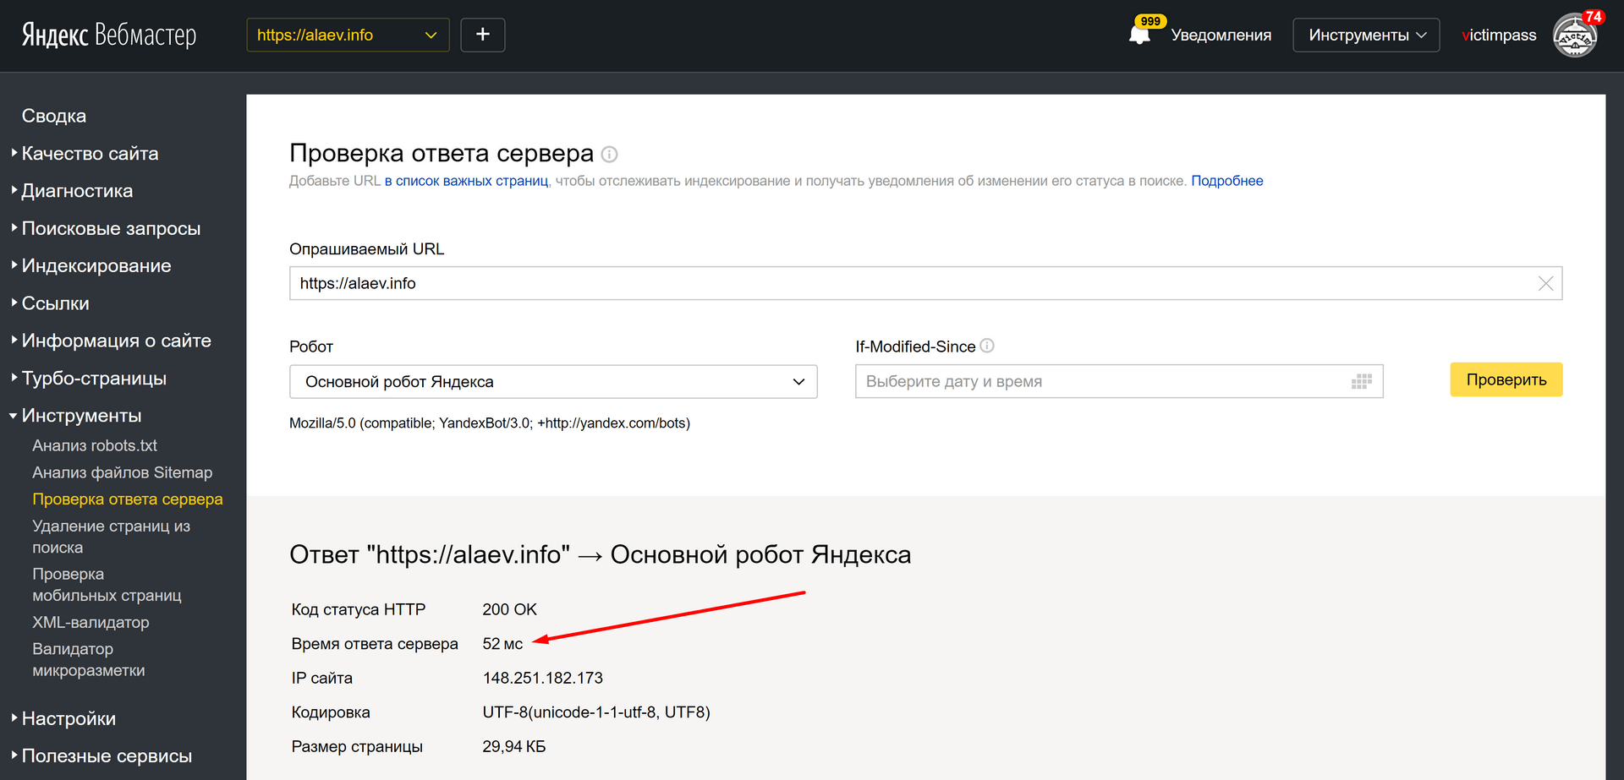Viewport: 1624px width, 780px height.
Task: Clear the URL field with X icon
Action: (1545, 284)
